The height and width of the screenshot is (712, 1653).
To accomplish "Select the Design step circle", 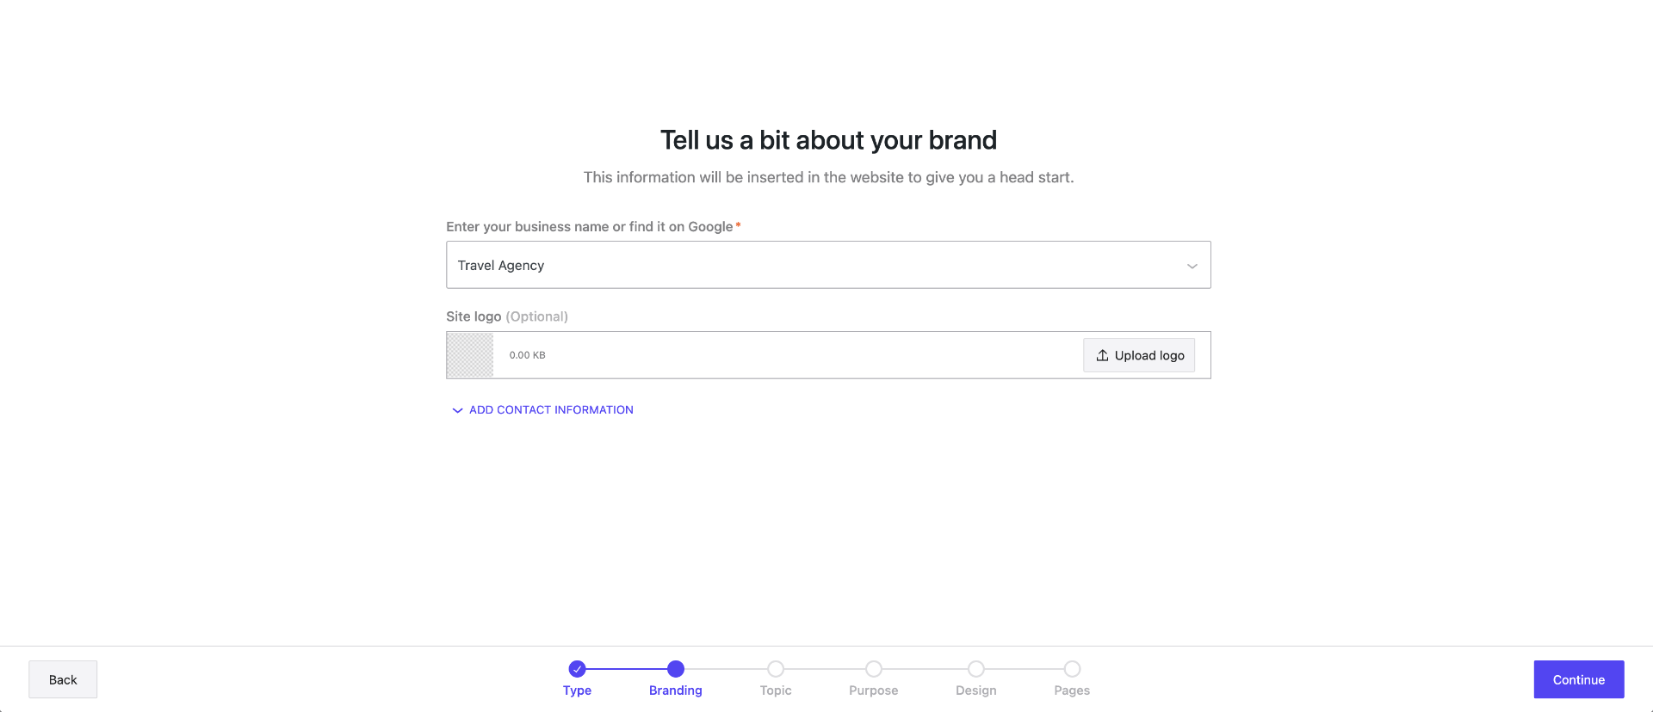I will [x=975, y=669].
